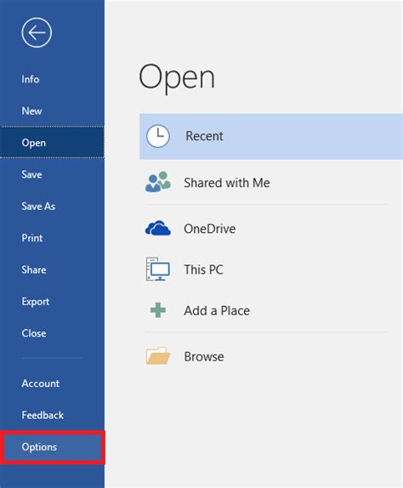Open the Share page

pos(52,270)
